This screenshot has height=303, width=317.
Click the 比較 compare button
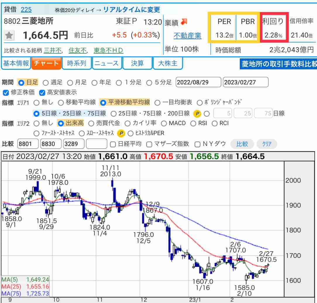pos(242,144)
